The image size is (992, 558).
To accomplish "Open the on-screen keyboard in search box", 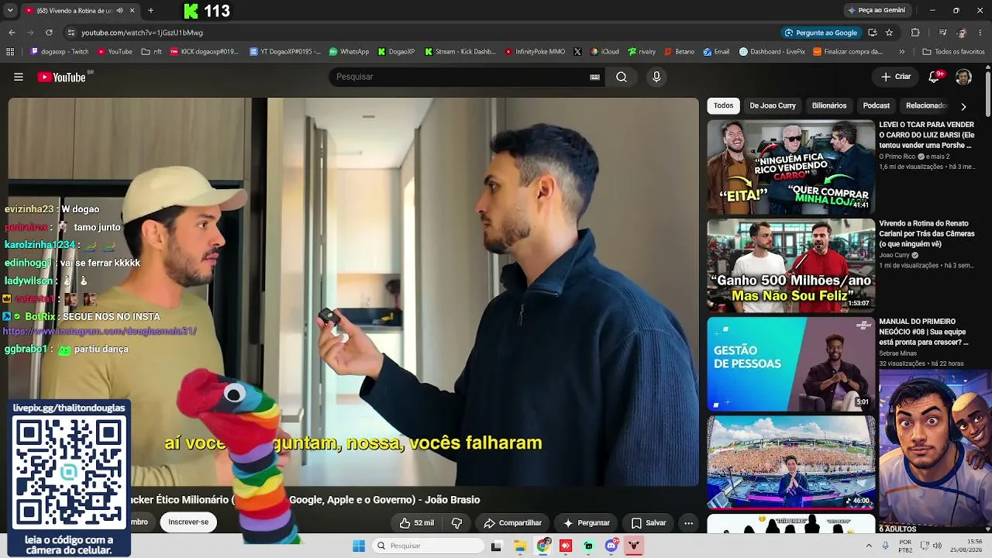I will click(x=594, y=77).
